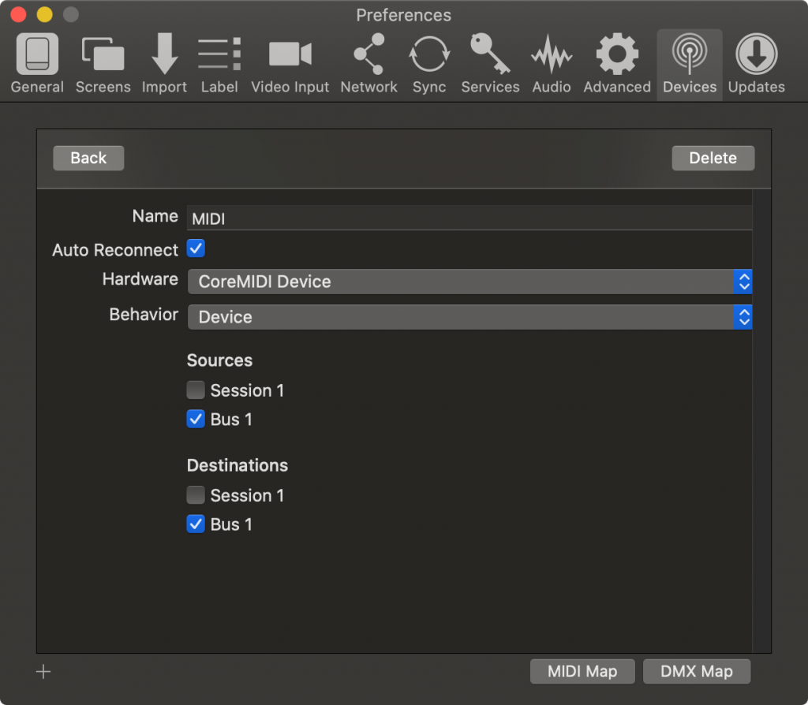
Task: Open the Services key icon pane
Action: coord(490,64)
